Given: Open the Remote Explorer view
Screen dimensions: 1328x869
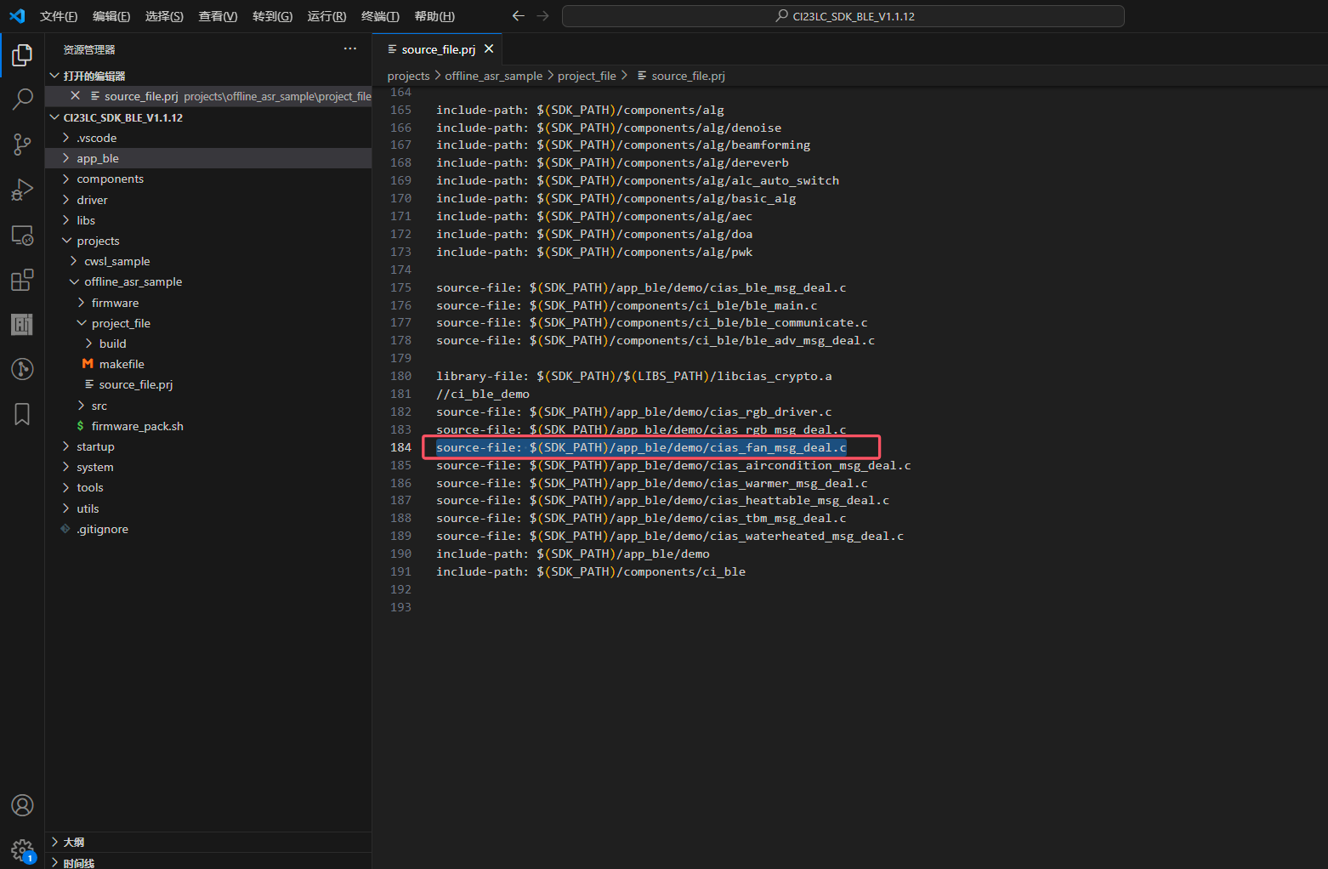Looking at the screenshot, I should click(x=22, y=236).
